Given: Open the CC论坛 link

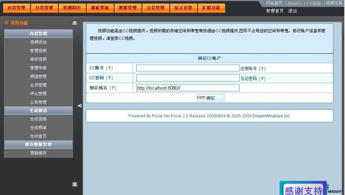Looking at the screenshot, I should coord(313,3).
